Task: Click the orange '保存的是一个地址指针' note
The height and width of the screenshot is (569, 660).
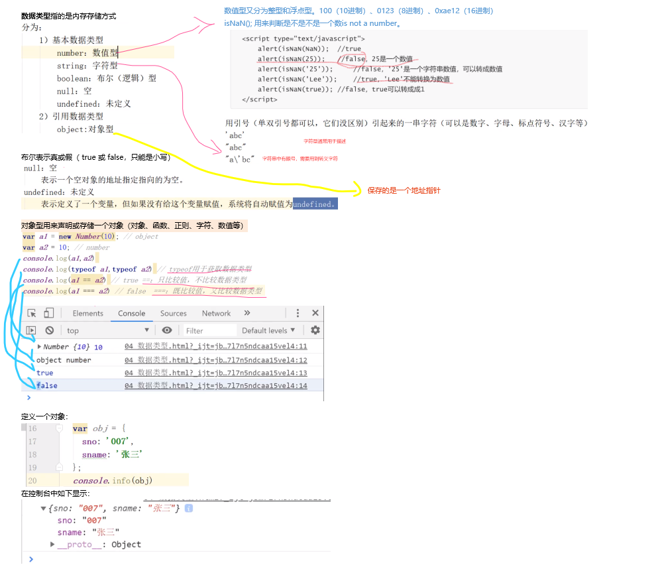Action: coord(404,190)
